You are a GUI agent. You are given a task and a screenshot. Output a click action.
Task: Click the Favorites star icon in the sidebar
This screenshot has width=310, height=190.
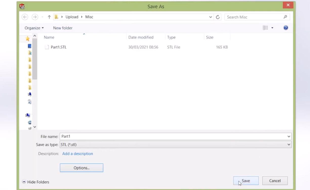(28, 39)
